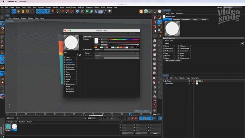Select the Screen object in Objects manager
The width and height of the screenshot is (245, 138).
[170, 84]
